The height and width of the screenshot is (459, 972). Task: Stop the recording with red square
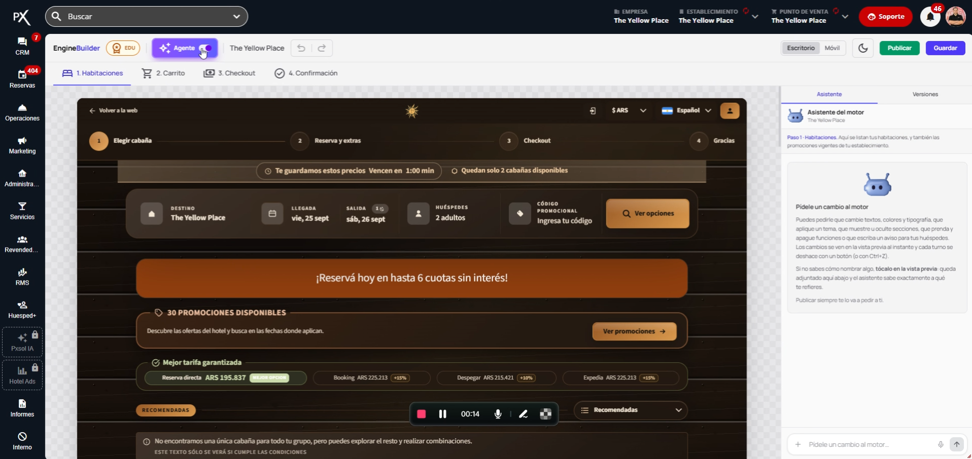(421, 414)
